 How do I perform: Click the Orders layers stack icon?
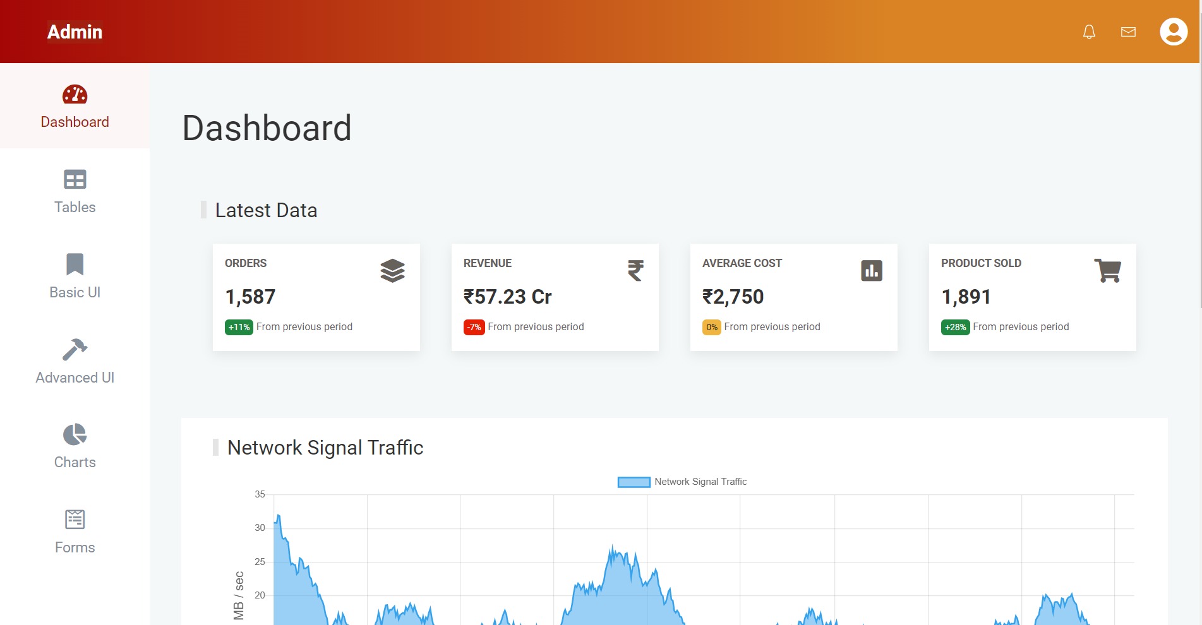392,271
